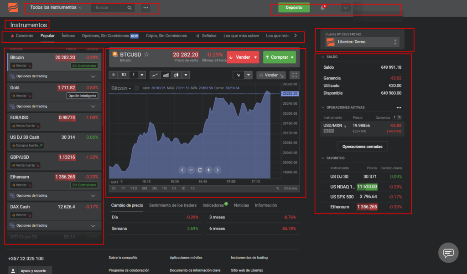Open the live chat bubble
This screenshot has width=467, height=274.
[448, 253]
